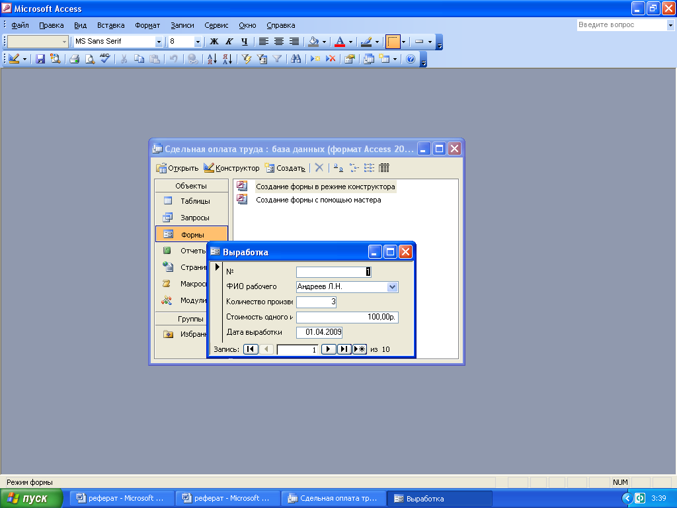Show the Database Window icon
Image resolution: width=677 pixels, height=508 pixels.
[x=369, y=59]
